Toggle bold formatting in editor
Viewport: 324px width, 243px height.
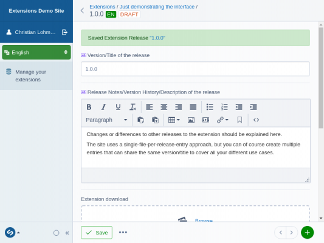[x=89, y=107]
